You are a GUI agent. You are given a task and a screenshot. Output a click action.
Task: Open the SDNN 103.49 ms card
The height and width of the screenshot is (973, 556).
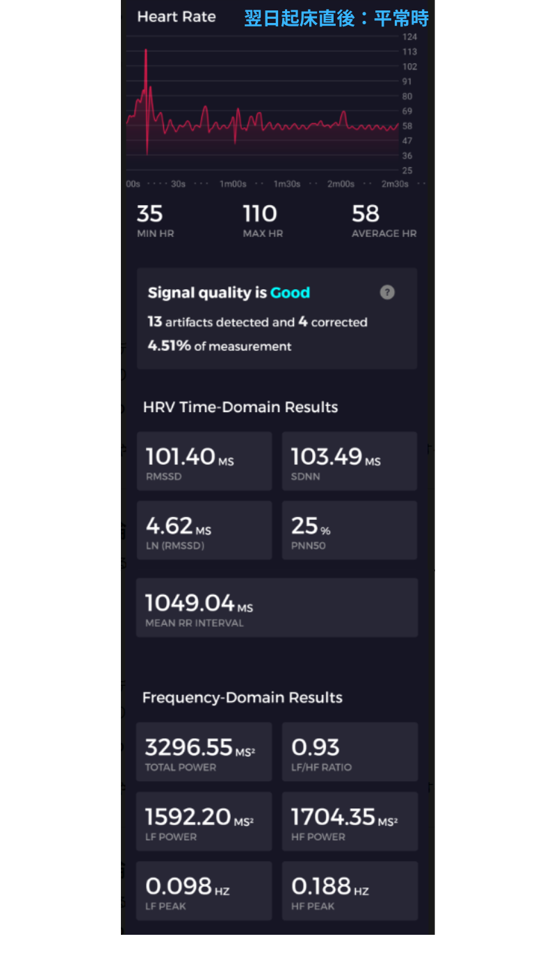pyautogui.click(x=349, y=461)
